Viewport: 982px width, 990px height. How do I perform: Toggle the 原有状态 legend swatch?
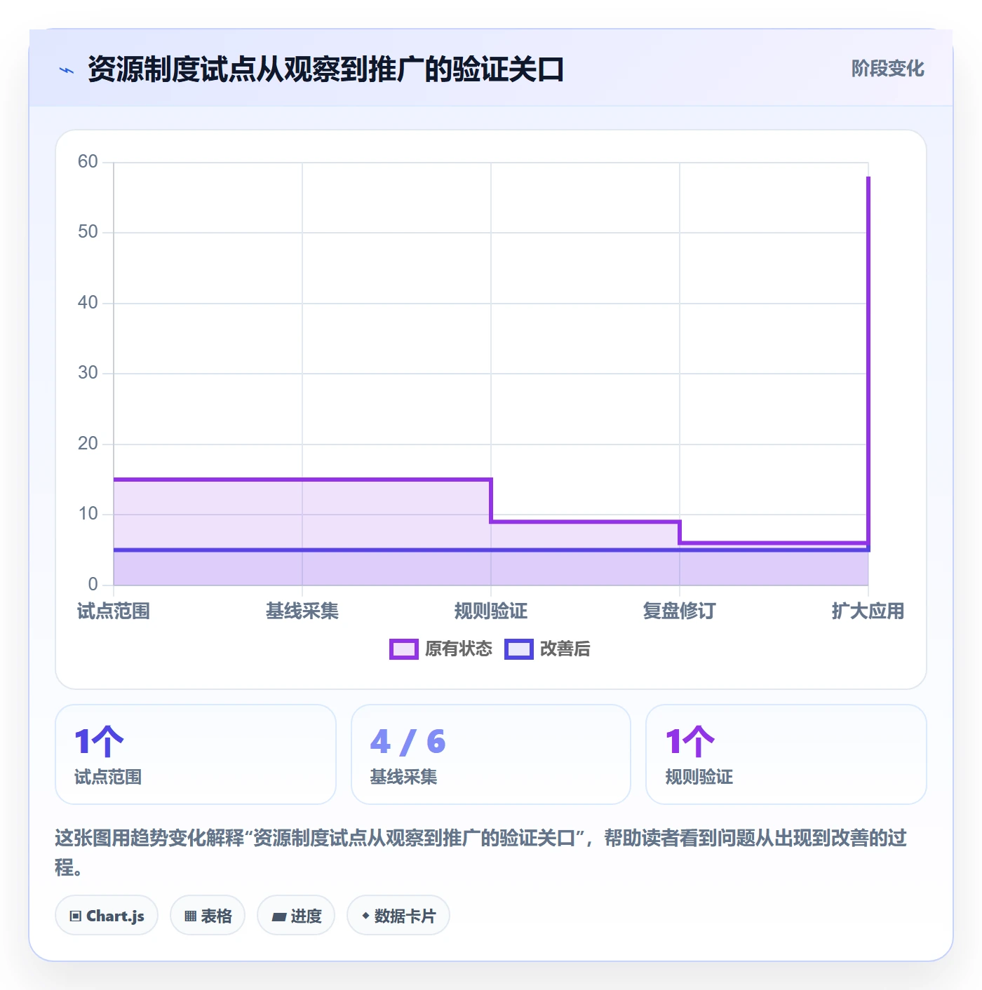click(403, 649)
